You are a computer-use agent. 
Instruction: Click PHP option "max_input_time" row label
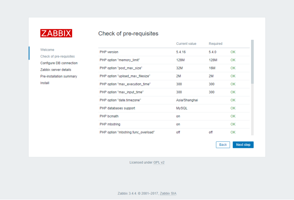pyautogui.click(x=122, y=92)
